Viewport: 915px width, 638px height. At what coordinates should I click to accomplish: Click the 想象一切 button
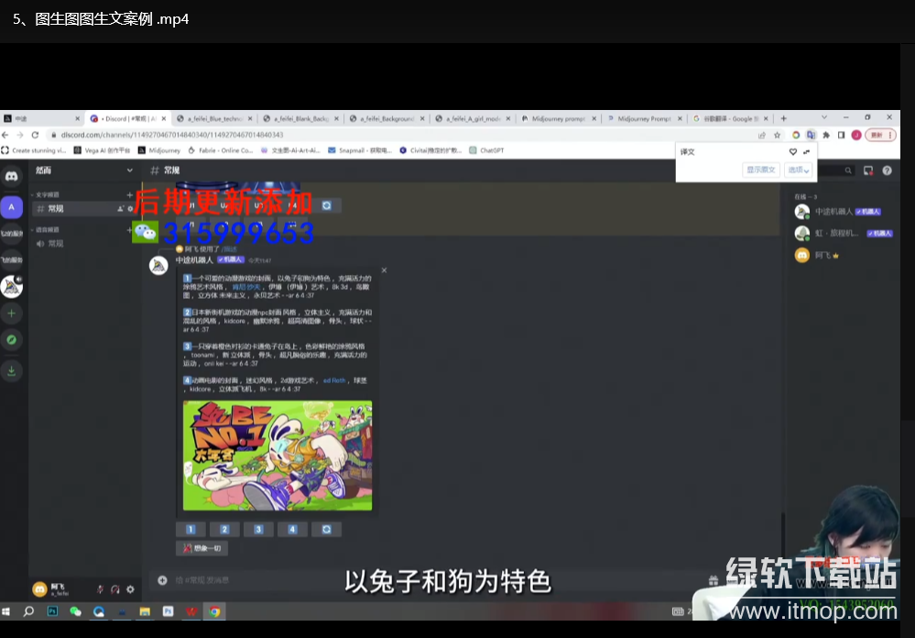tap(202, 548)
